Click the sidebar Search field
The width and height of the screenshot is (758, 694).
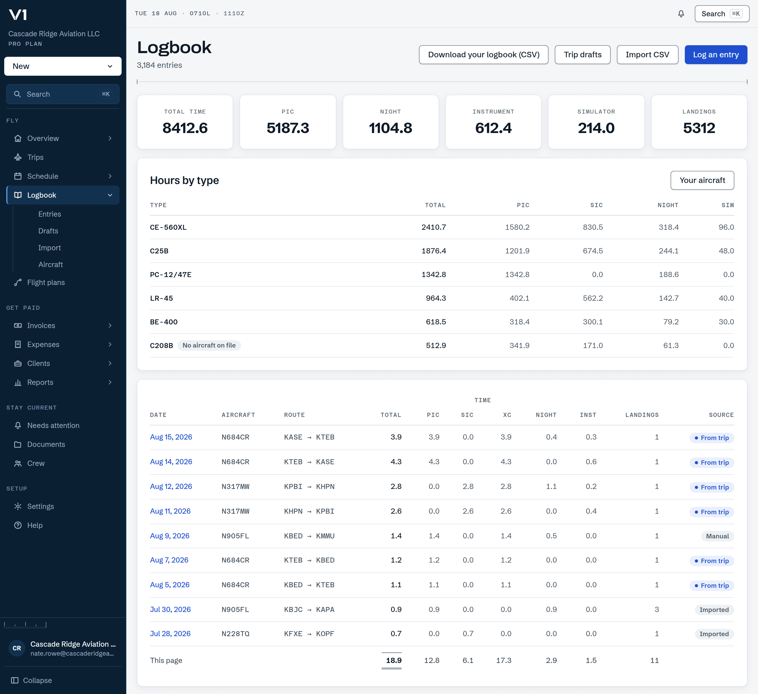pyautogui.click(x=63, y=94)
